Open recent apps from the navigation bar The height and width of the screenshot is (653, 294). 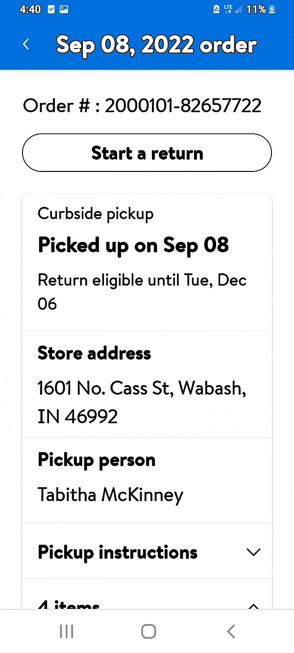[x=66, y=631]
